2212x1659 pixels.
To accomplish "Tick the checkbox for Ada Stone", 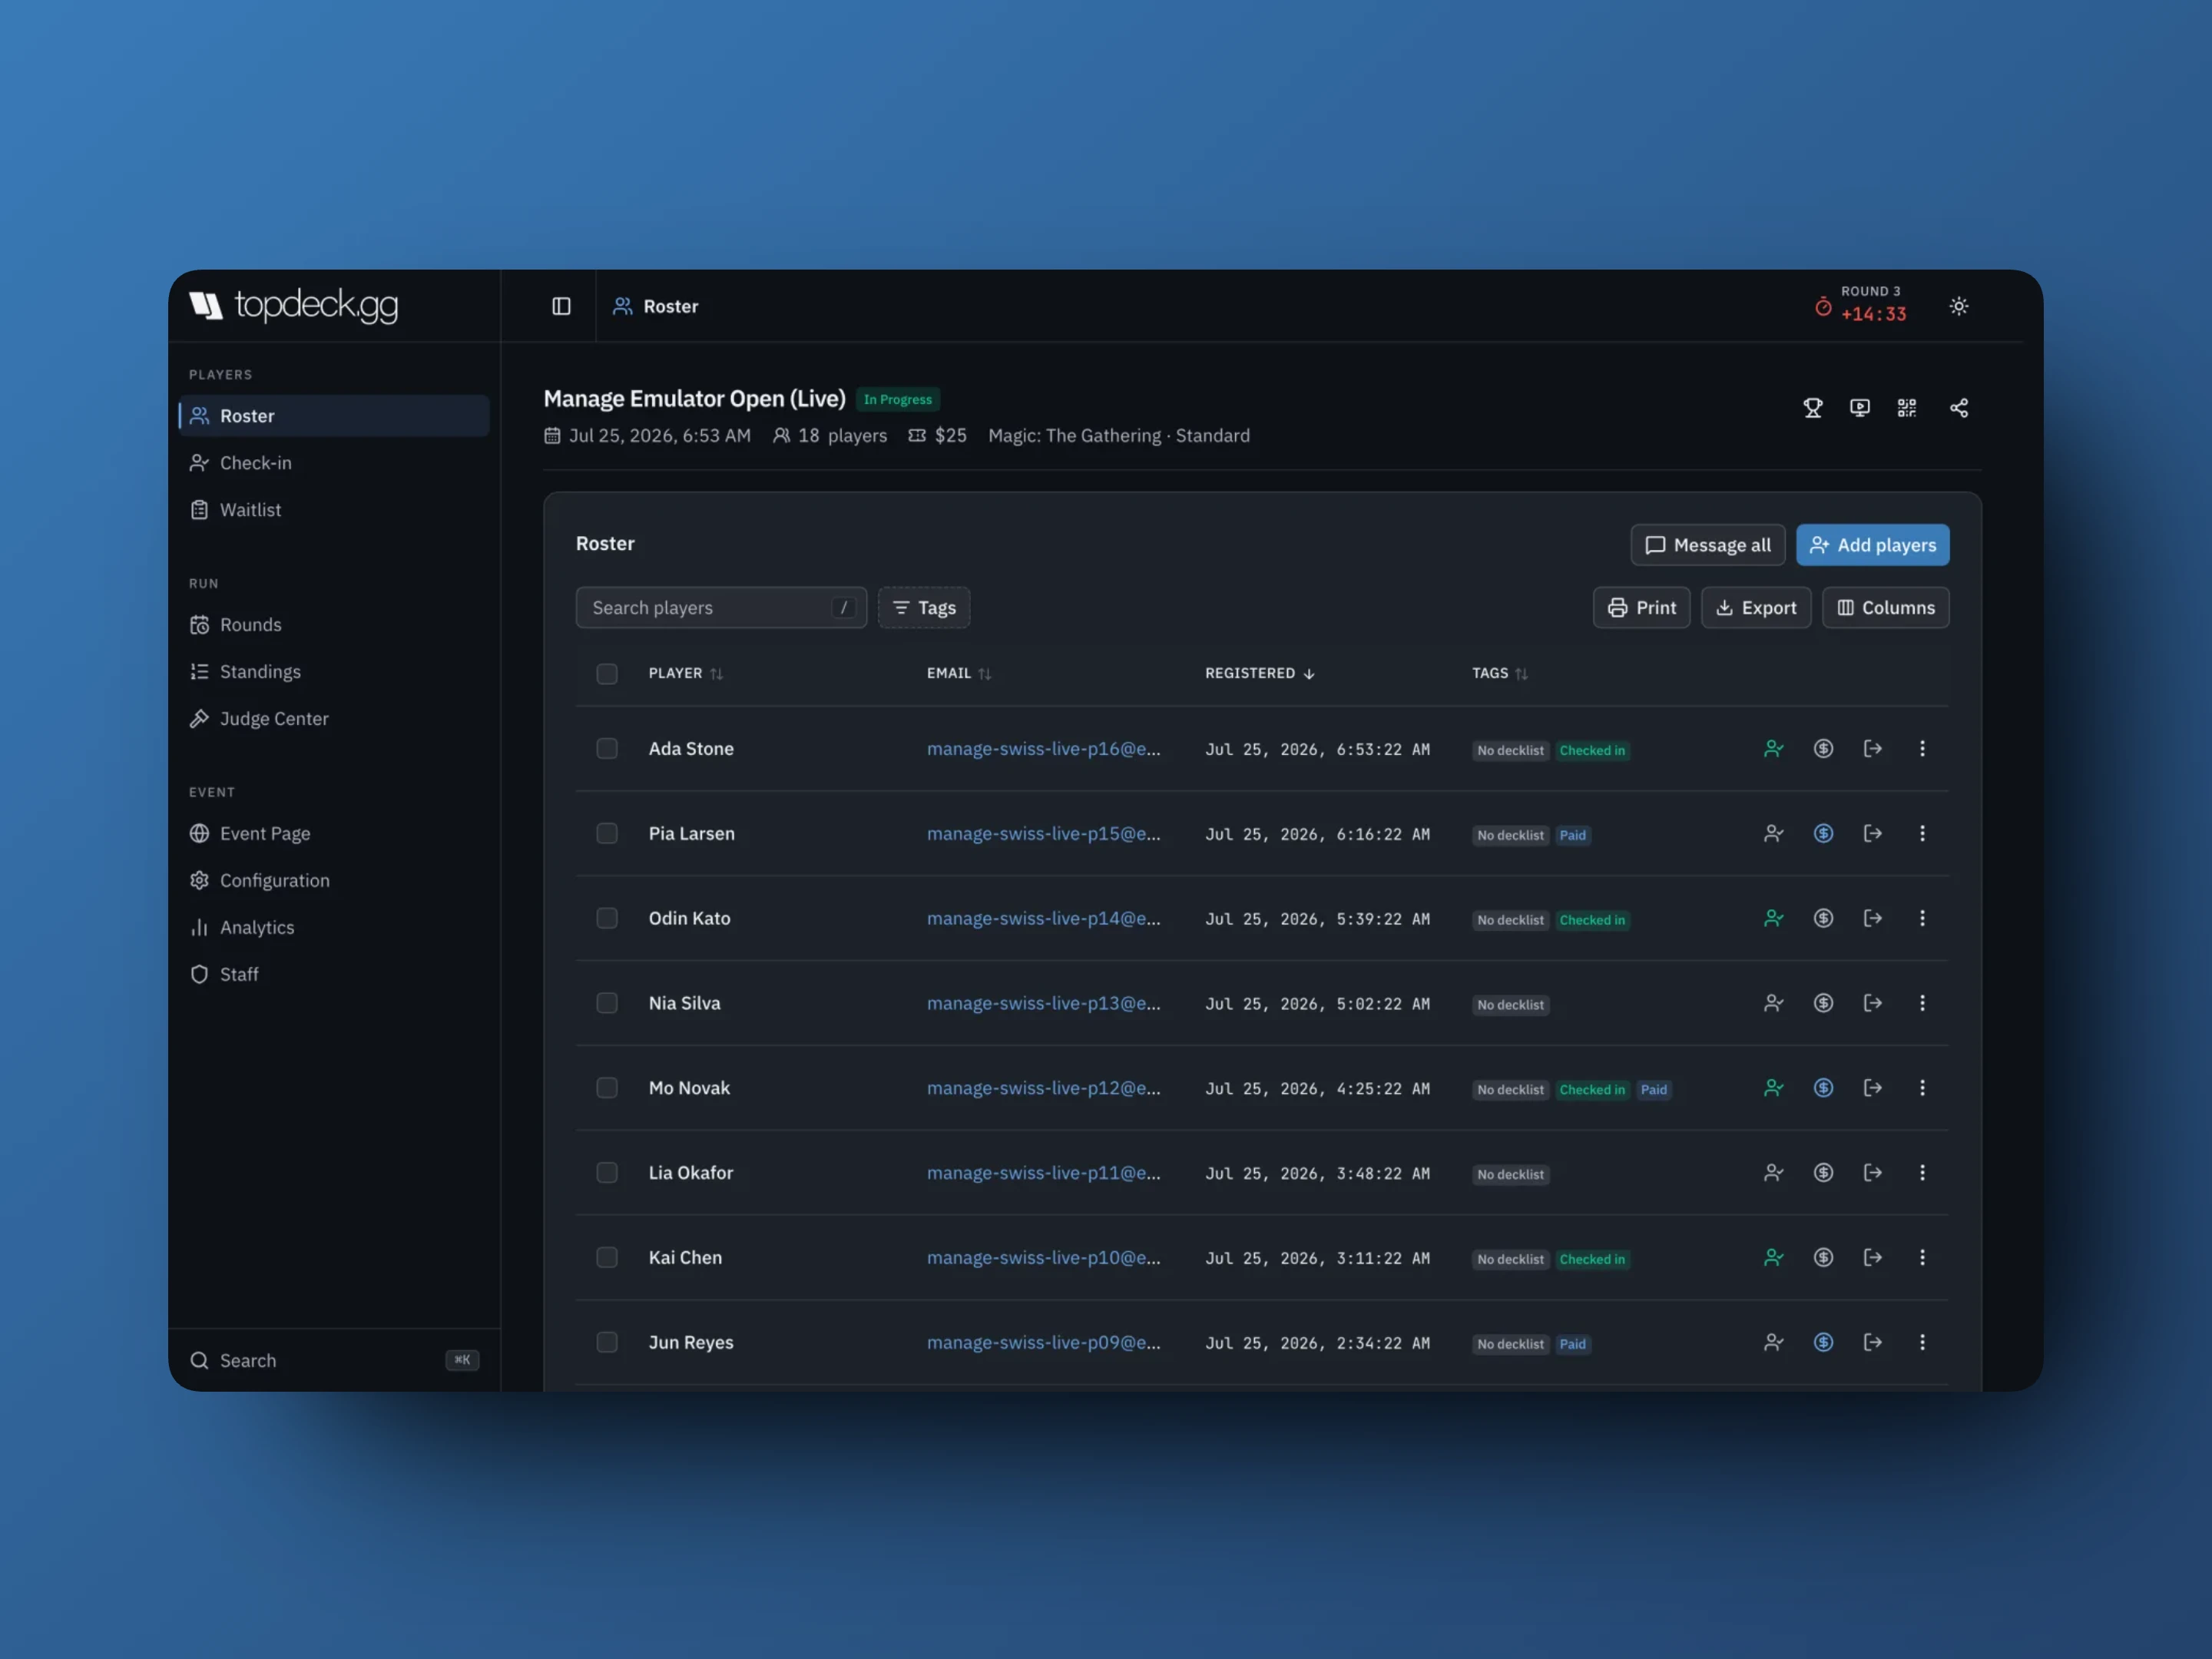I will [x=607, y=749].
